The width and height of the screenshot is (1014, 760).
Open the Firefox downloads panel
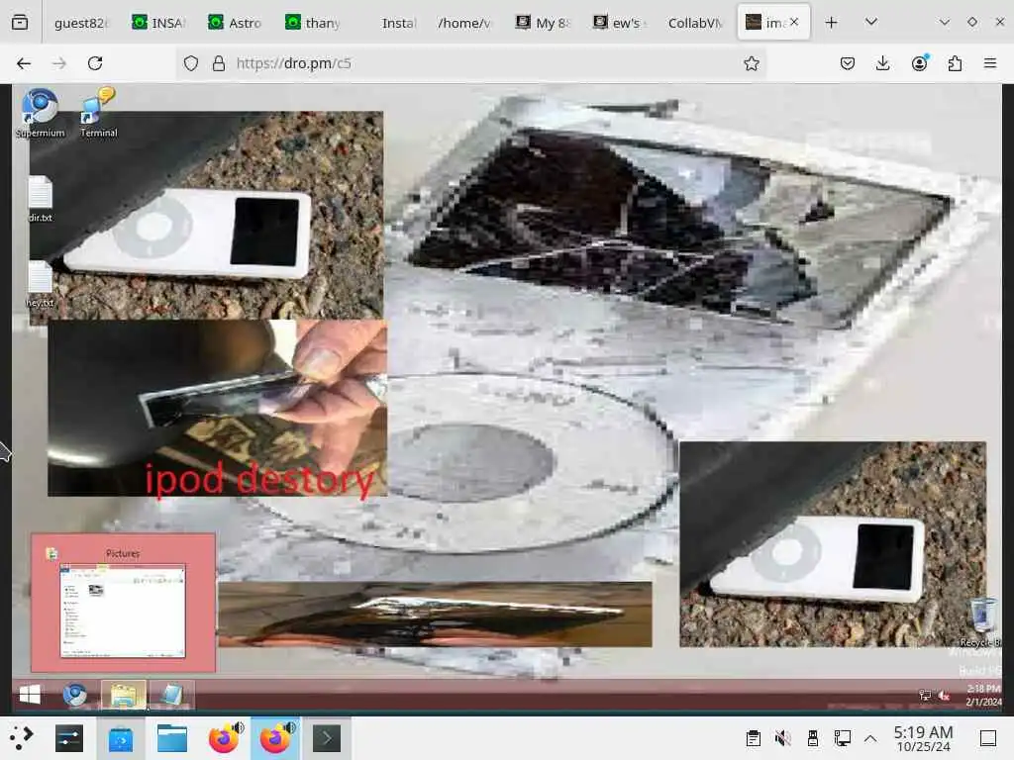click(882, 63)
